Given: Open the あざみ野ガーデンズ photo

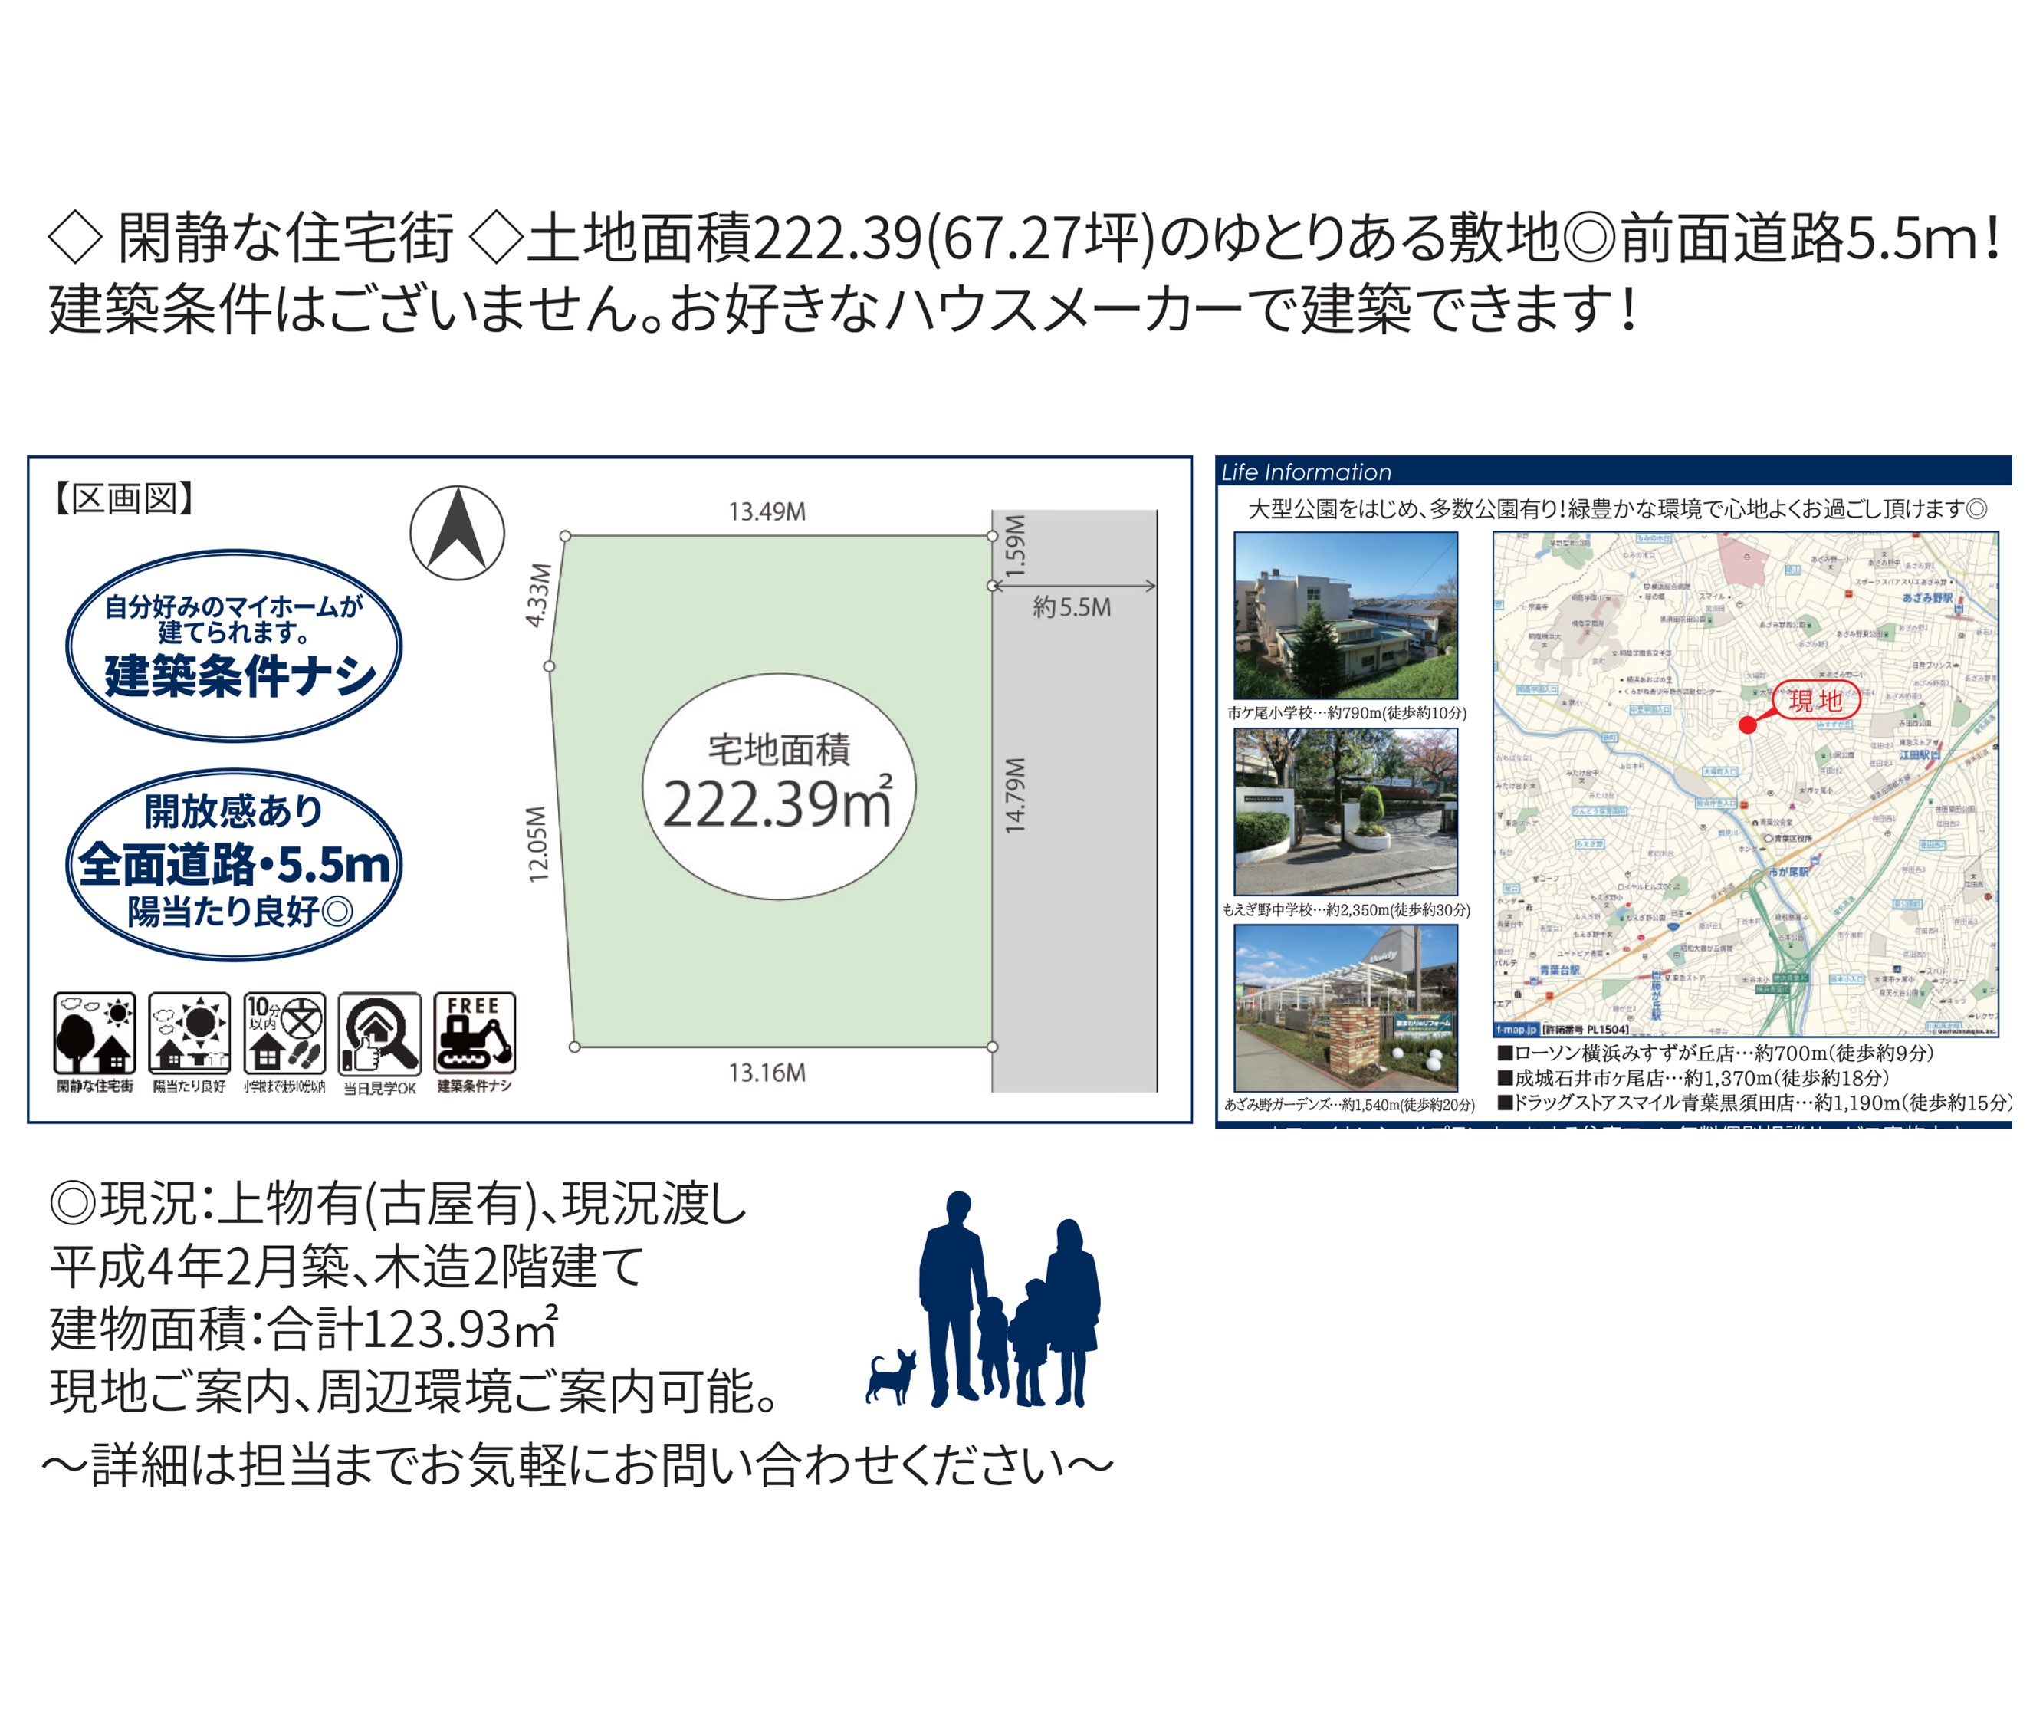Looking at the screenshot, I should (x=1345, y=1007).
